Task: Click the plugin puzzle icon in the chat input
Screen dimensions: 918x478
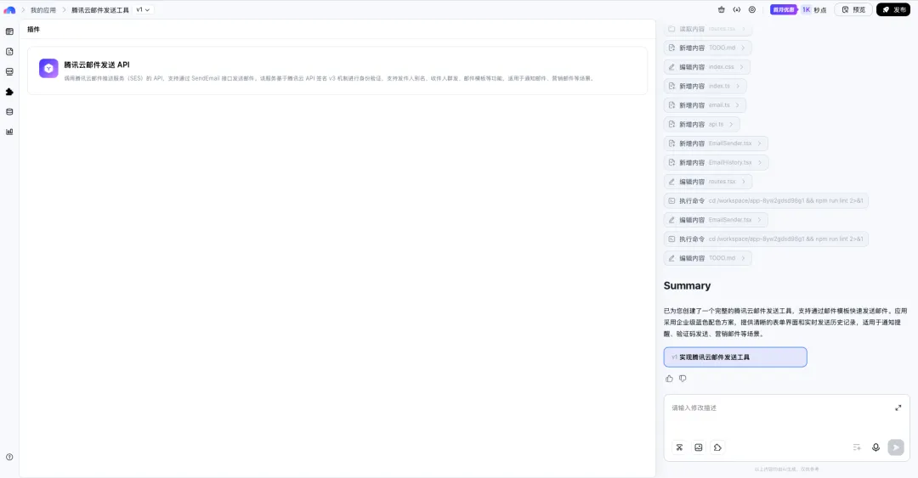Action: tap(717, 447)
